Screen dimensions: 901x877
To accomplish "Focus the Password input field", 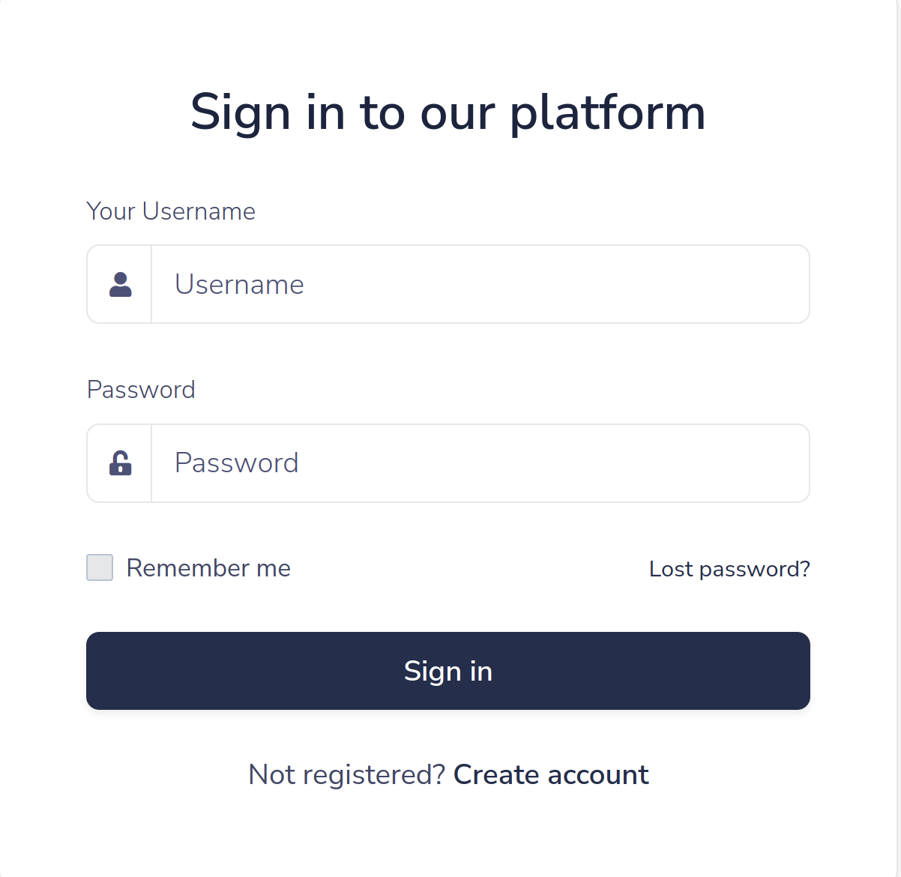I will tap(480, 463).
